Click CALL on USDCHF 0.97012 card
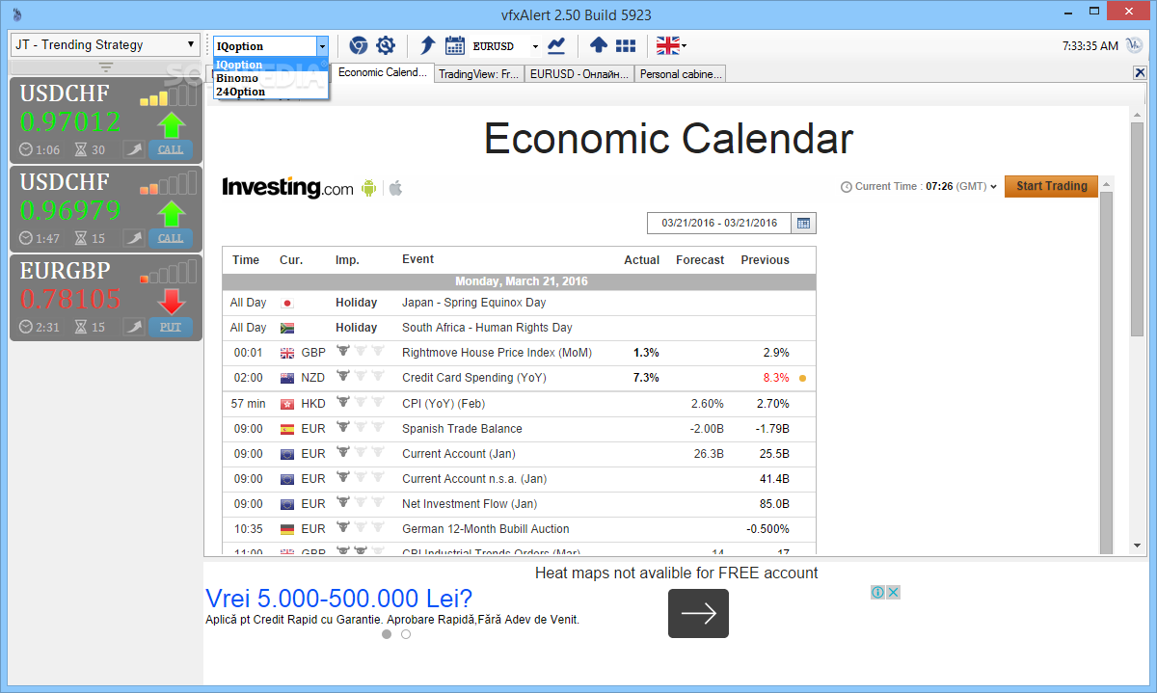 click(x=171, y=149)
